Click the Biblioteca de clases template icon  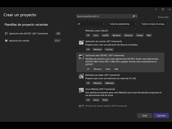point(81,76)
